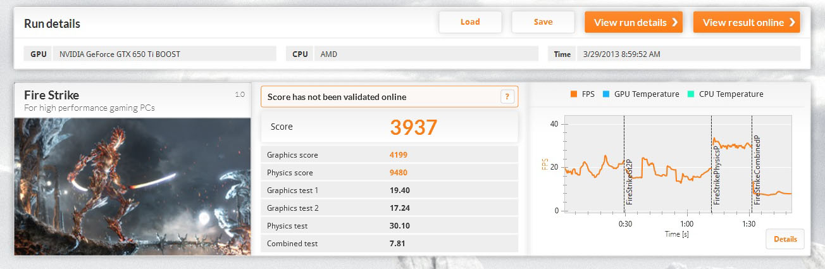Click the FireStrikeGt2P chart marker

[629, 182]
